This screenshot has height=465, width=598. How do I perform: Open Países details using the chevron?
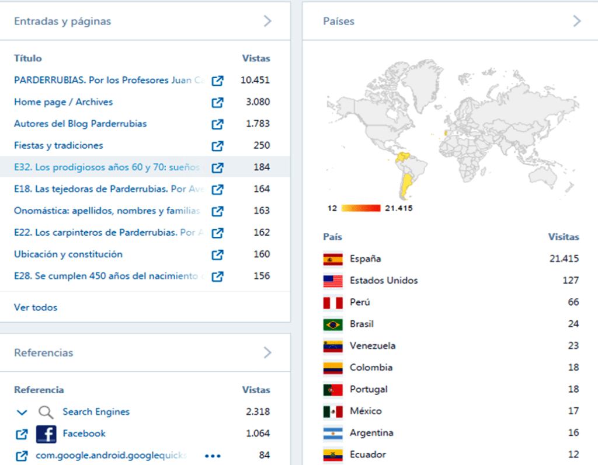[x=577, y=22]
